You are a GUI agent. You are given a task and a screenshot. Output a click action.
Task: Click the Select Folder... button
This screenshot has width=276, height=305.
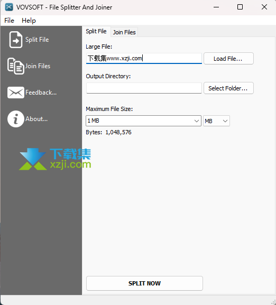tap(228, 88)
